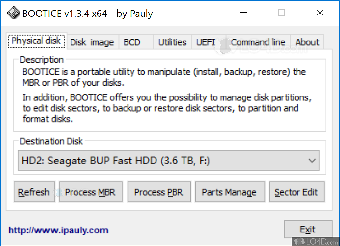Close the BOOTICE window

[320, 13]
